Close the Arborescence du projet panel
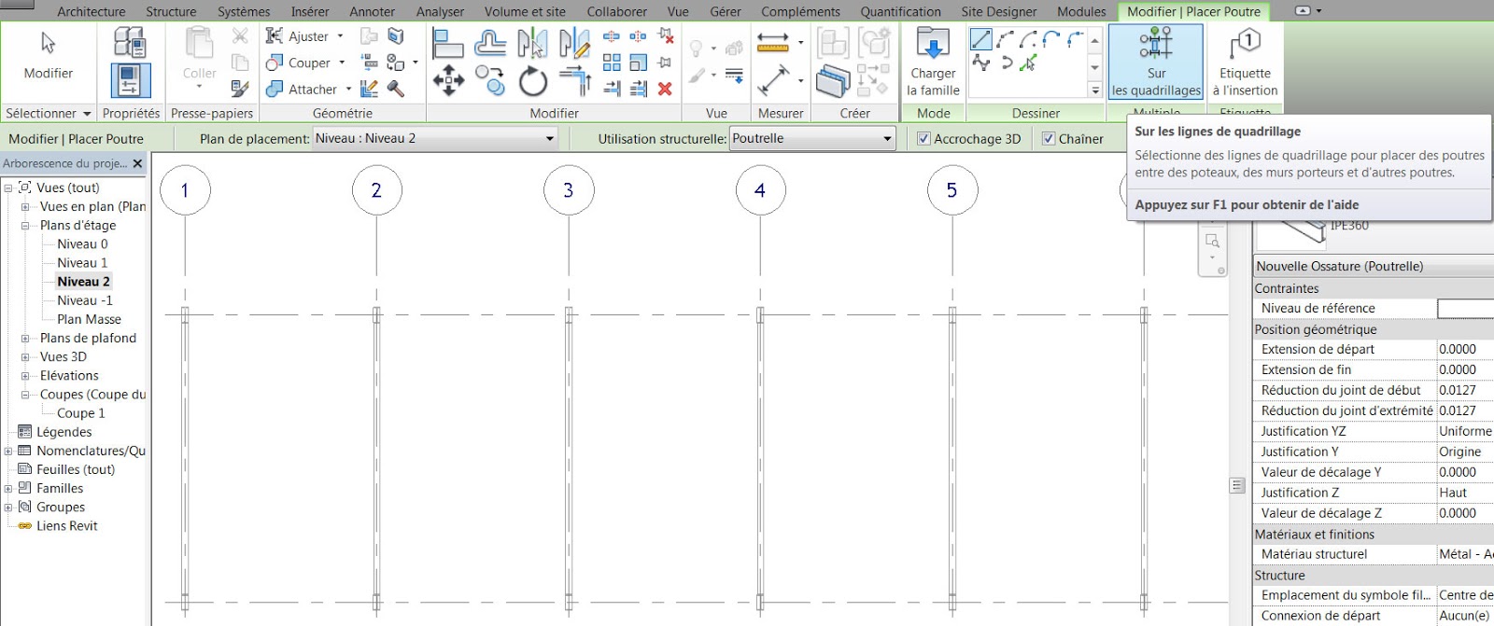This screenshot has height=626, width=1494. [137, 162]
